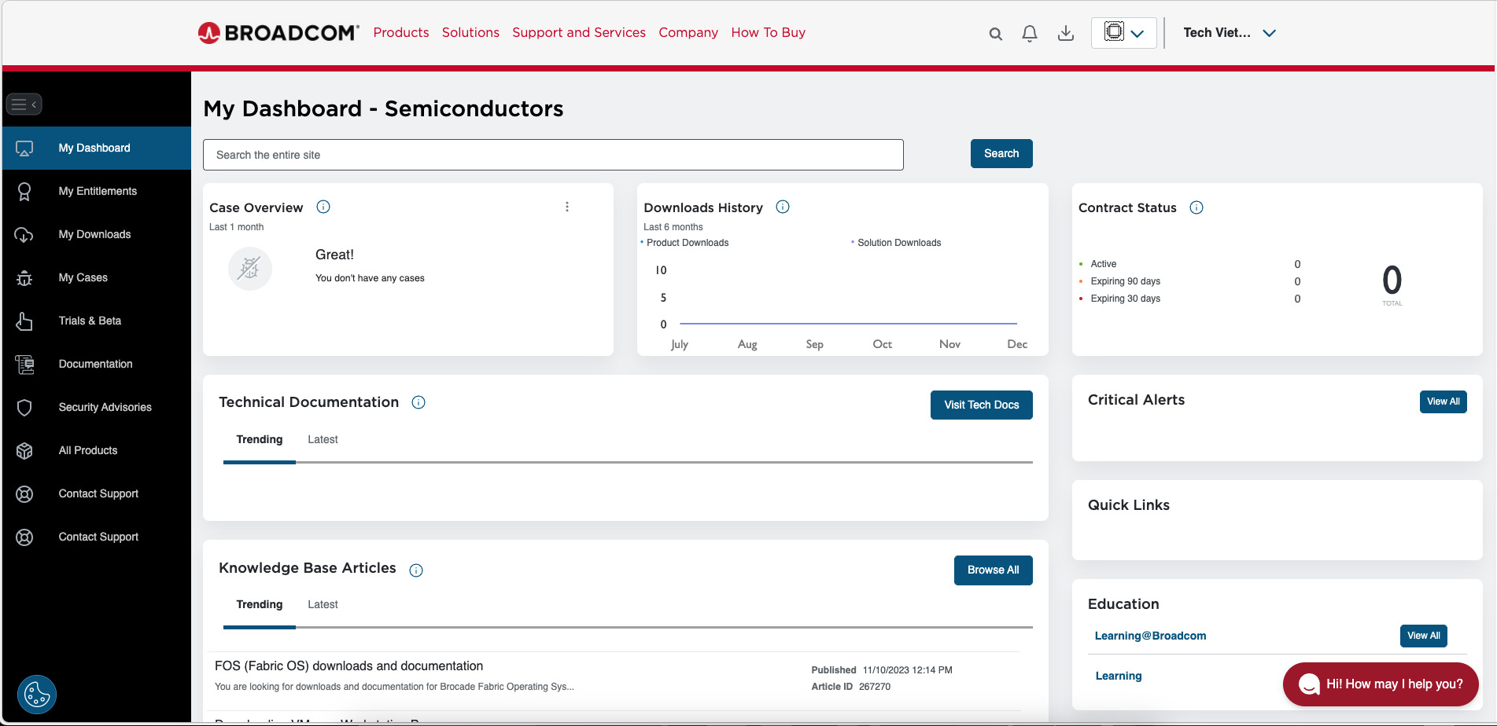The height and width of the screenshot is (726, 1497).
Task: Open How To Buy menu
Action: point(769,32)
